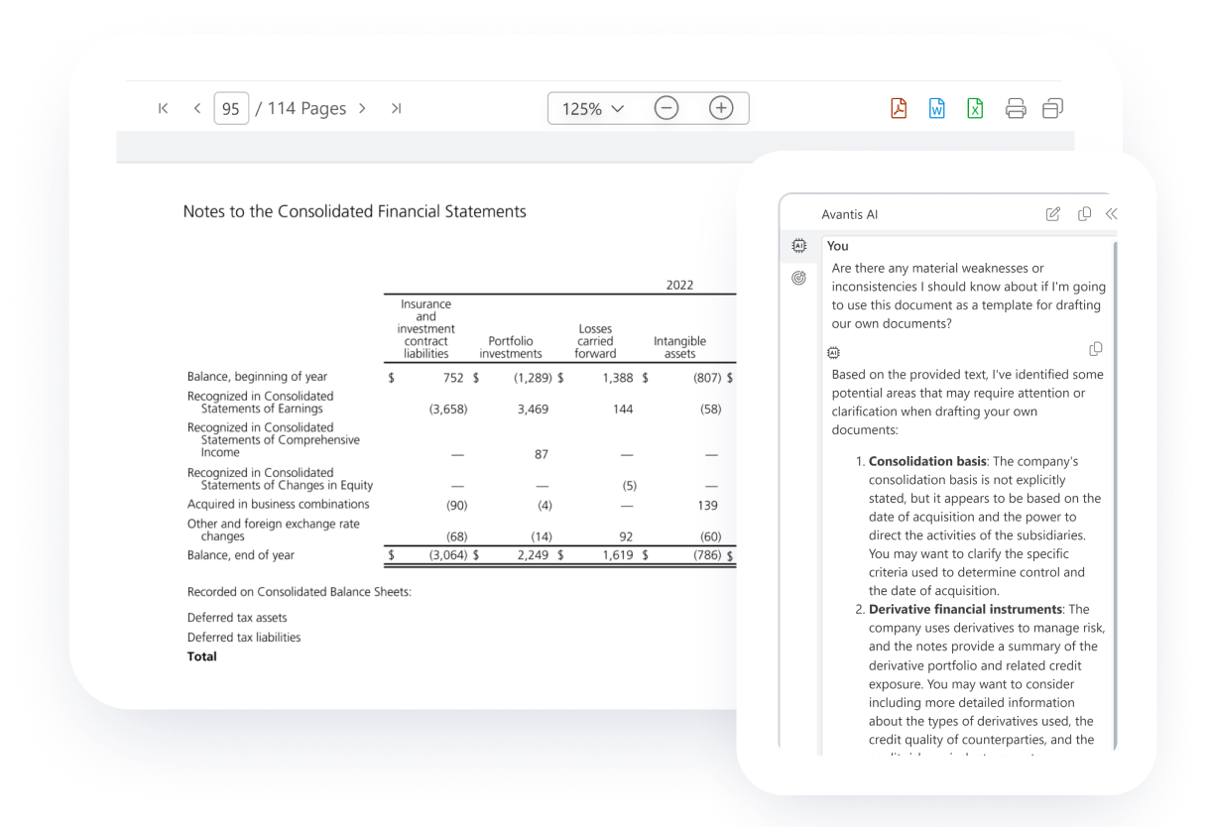This screenshot has width=1209, height=827.
Task: Click the 87 value in Comprehensive Income row
Action: tap(541, 455)
